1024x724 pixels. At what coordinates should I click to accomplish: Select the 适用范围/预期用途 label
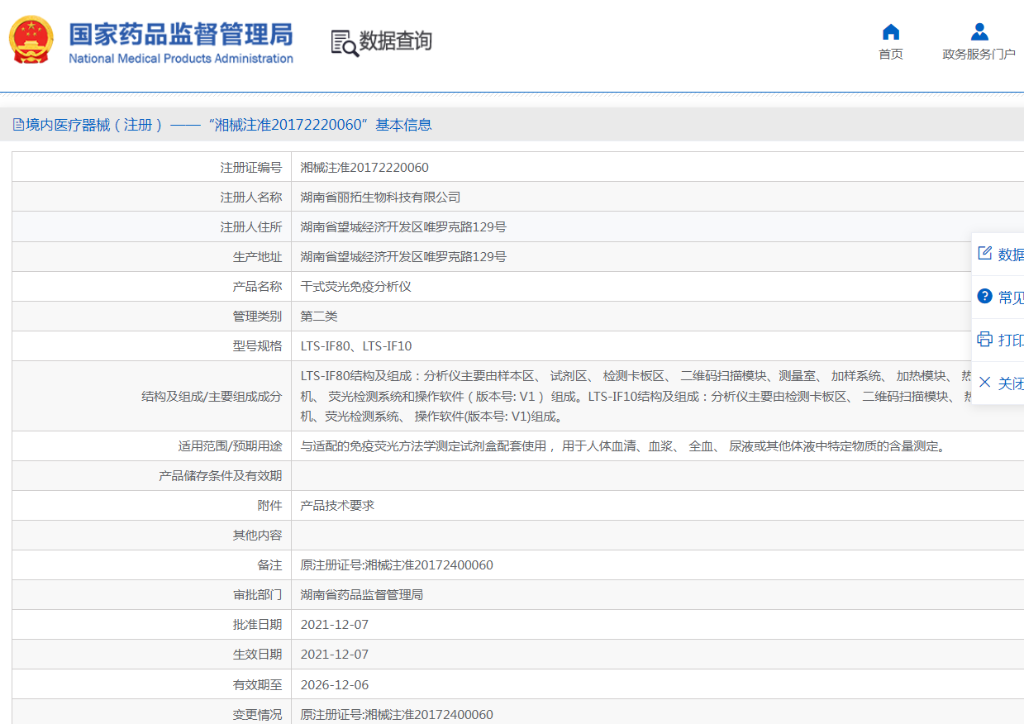(x=152, y=446)
